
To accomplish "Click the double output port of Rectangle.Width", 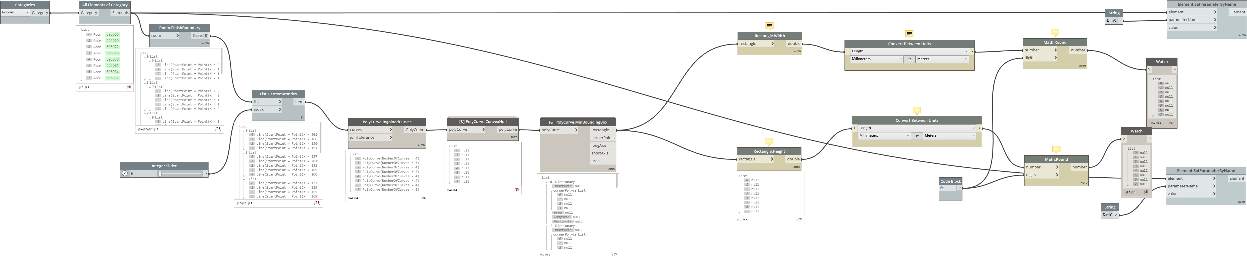I will coord(794,44).
